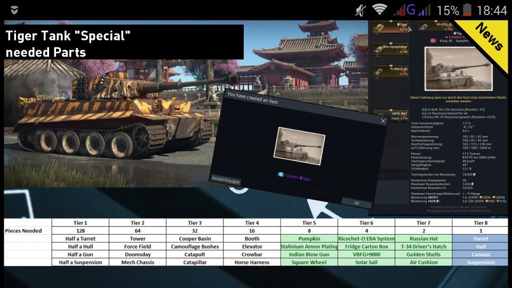Click the 'Half a Turret' cell
This screenshot has height=288, width=512.
81,239
